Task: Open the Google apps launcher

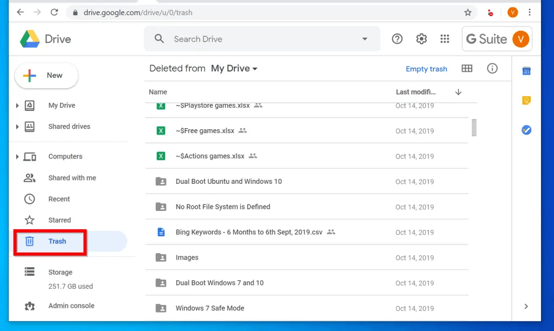Action: click(445, 38)
